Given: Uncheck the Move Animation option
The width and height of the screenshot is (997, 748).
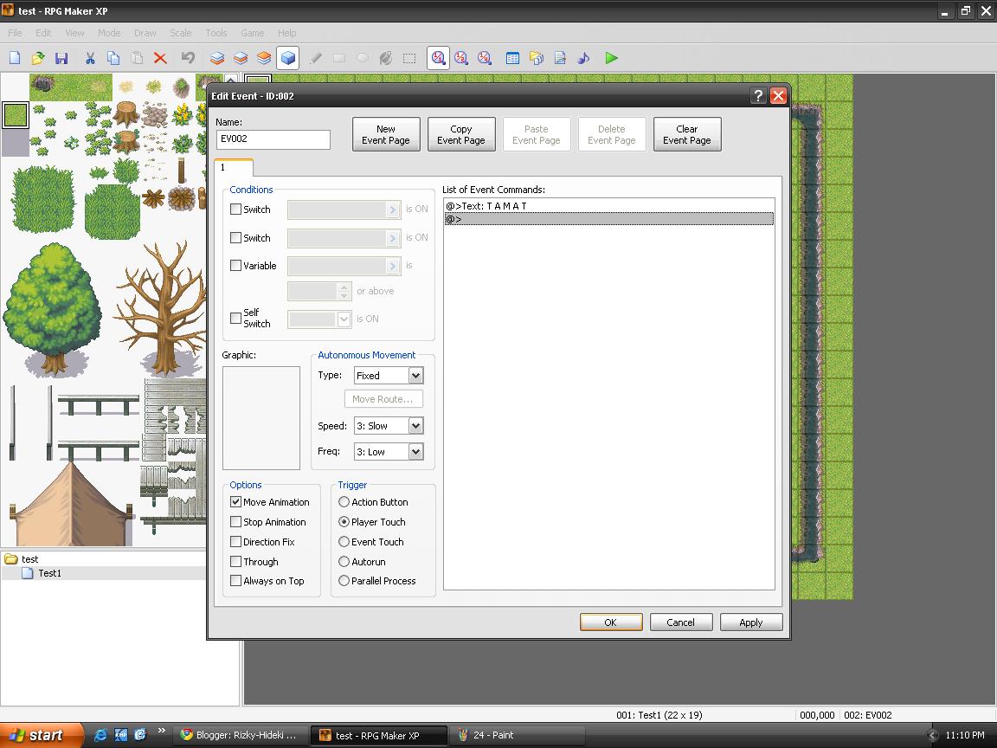Looking at the screenshot, I should coord(235,502).
